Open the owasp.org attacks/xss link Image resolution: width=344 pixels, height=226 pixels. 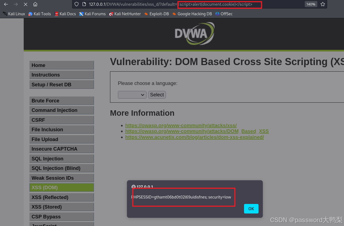point(181,126)
